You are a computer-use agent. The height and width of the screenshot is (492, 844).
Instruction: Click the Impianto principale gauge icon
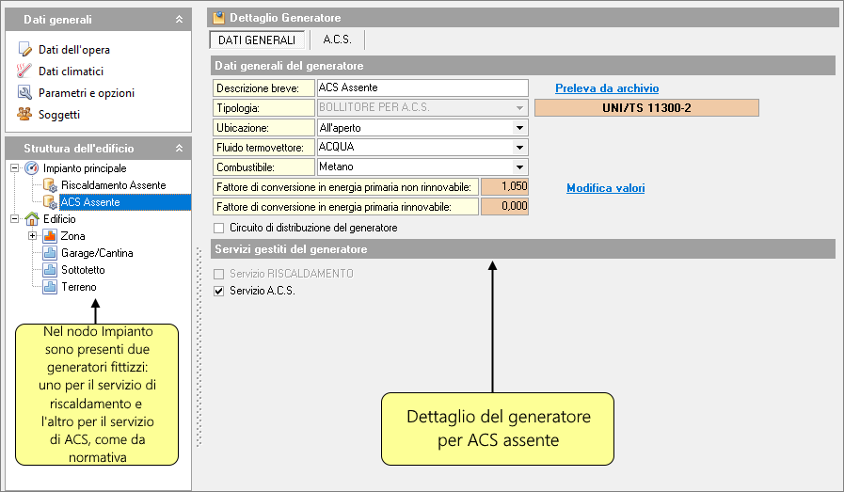31,168
